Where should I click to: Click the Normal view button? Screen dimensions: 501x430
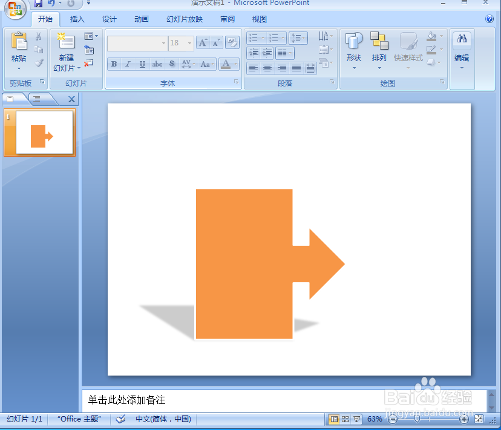pos(334,419)
